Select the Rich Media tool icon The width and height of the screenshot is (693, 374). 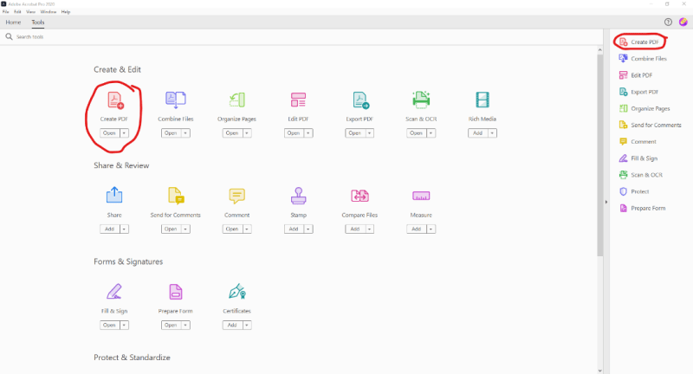click(483, 100)
